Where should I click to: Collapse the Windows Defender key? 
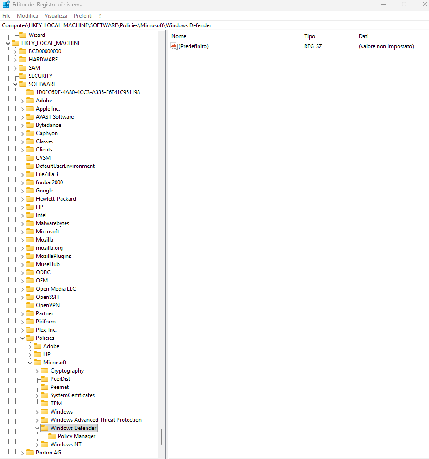tap(37, 428)
